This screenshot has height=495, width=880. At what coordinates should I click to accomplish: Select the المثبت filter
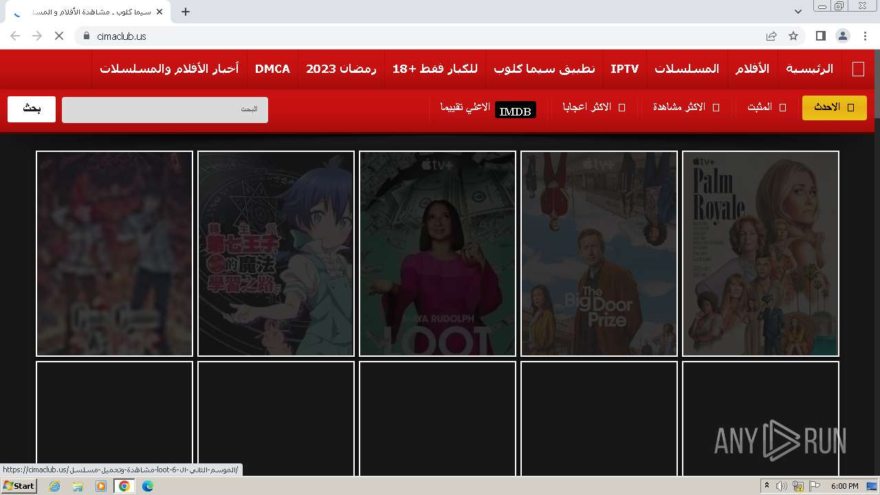tap(767, 107)
